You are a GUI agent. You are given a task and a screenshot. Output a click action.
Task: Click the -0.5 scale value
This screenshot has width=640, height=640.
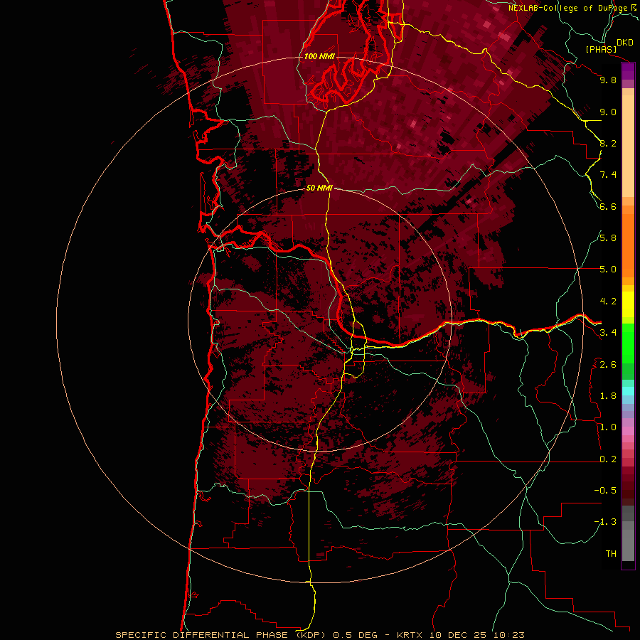coord(605,491)
